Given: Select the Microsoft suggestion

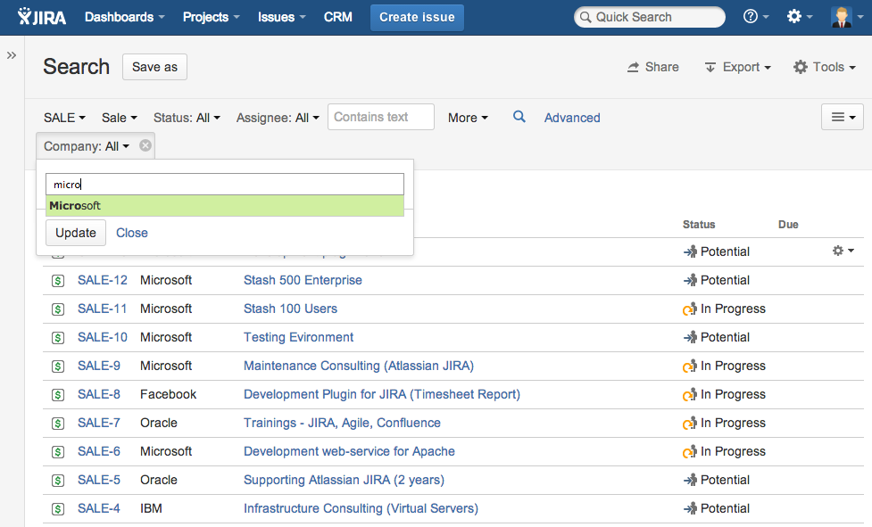Looking at the screenshot, I should (225, 205).
